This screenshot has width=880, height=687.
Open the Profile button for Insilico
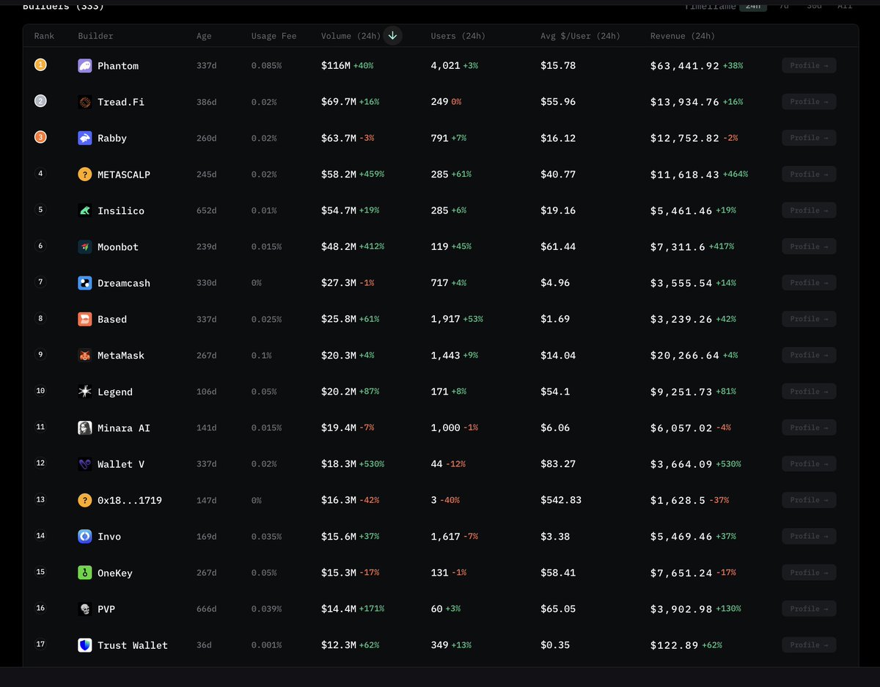pyautogui.click(x=809, y=210)
